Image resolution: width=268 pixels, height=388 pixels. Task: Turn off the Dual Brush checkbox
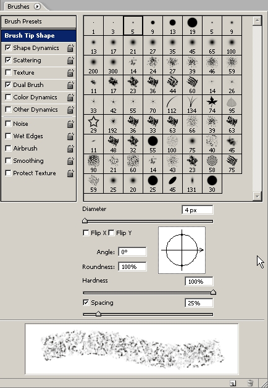pos(8,85)
